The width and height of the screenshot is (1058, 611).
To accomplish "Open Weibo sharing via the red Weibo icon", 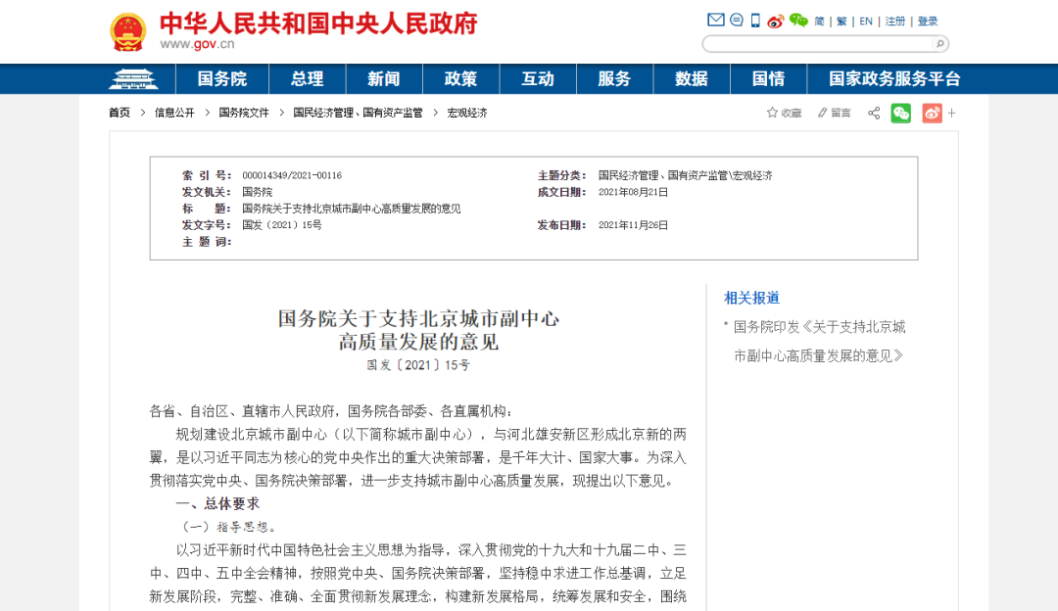I will point(933,113).
